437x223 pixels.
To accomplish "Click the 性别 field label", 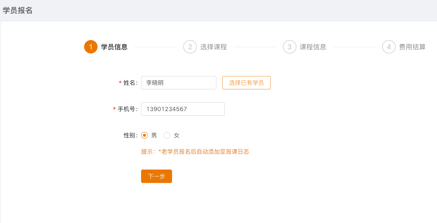I will click(130, 135).
